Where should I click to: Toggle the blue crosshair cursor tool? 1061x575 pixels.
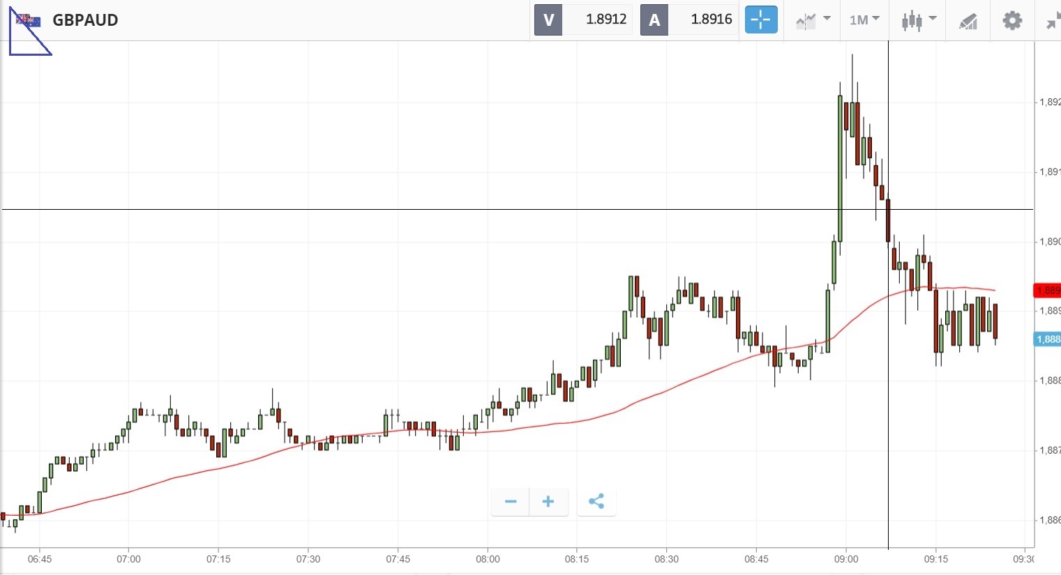click(761, 20)
